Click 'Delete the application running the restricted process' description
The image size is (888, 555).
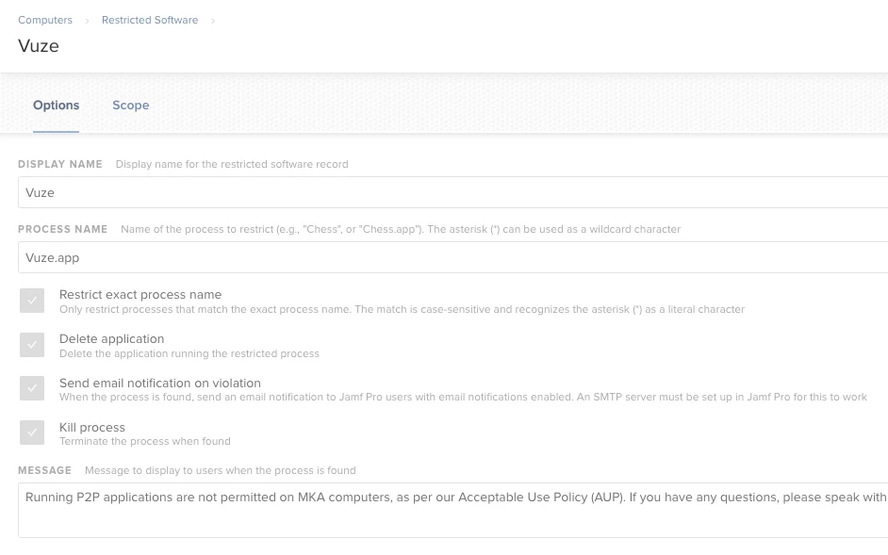[x=189, y=353]
